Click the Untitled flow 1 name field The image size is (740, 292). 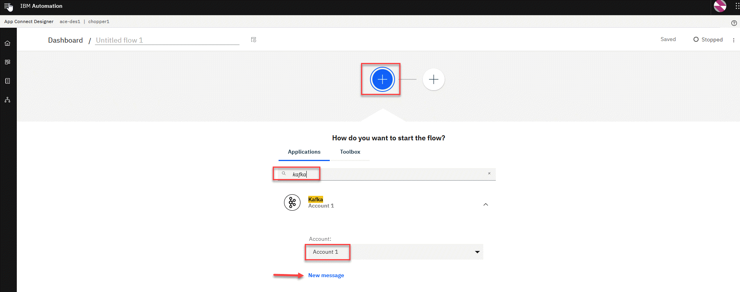pos(167,40)
